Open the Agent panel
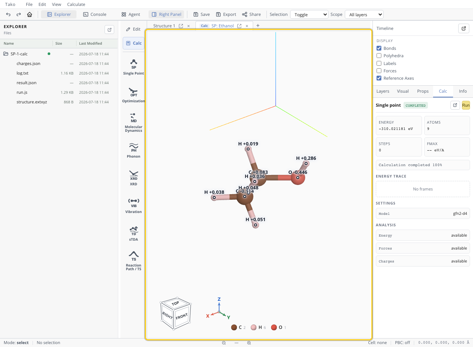This screenshot has width=473, height=347. click(131, 14)
